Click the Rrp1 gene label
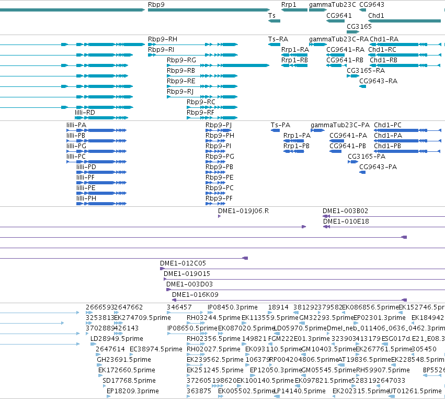 coord(288,5)
